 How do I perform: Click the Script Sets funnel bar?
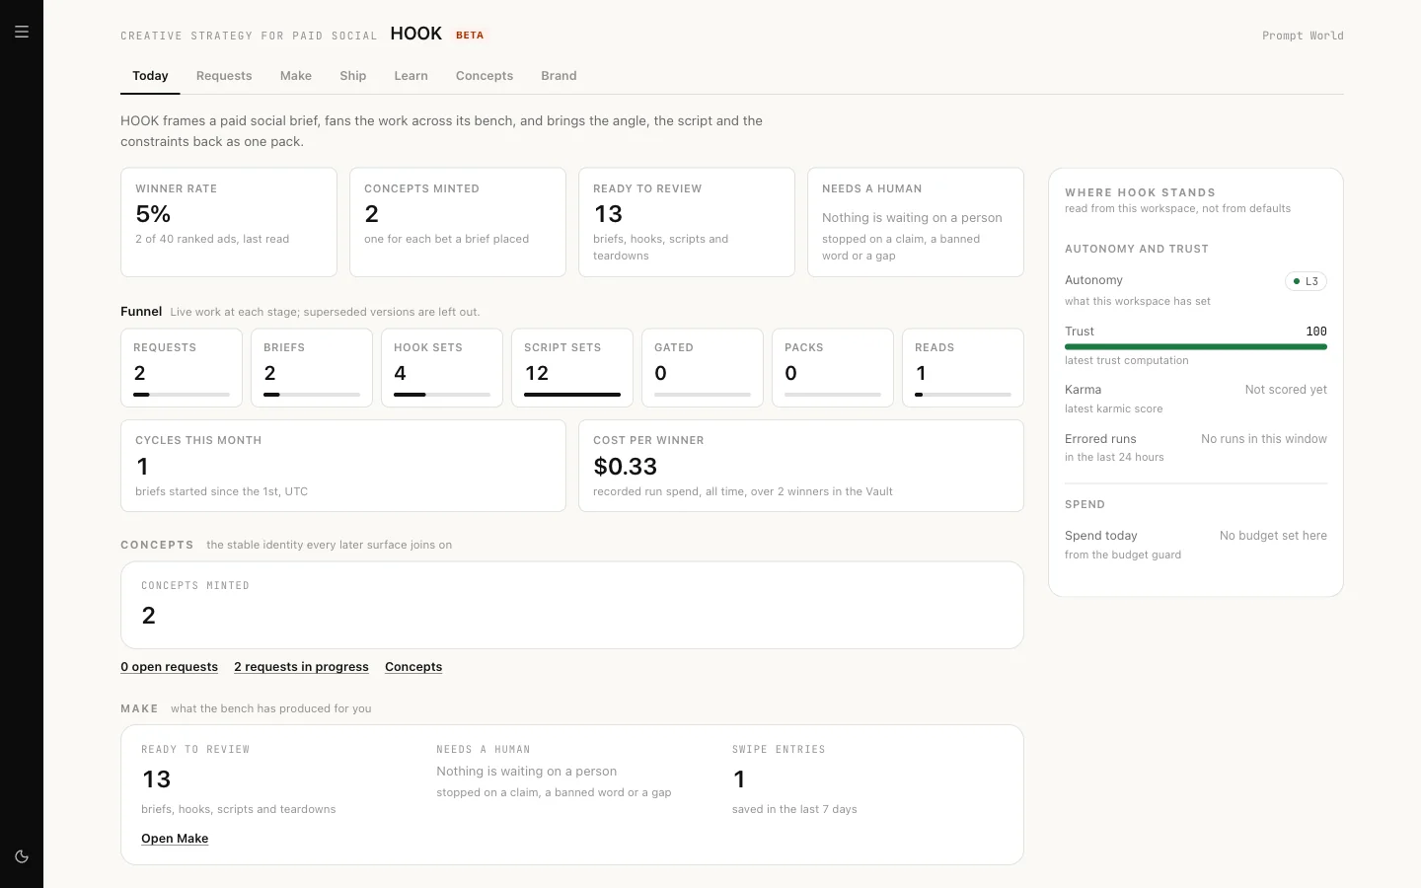572,395
